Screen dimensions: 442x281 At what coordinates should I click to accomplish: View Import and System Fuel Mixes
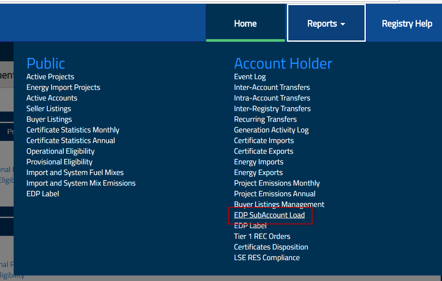click(75, 172)
